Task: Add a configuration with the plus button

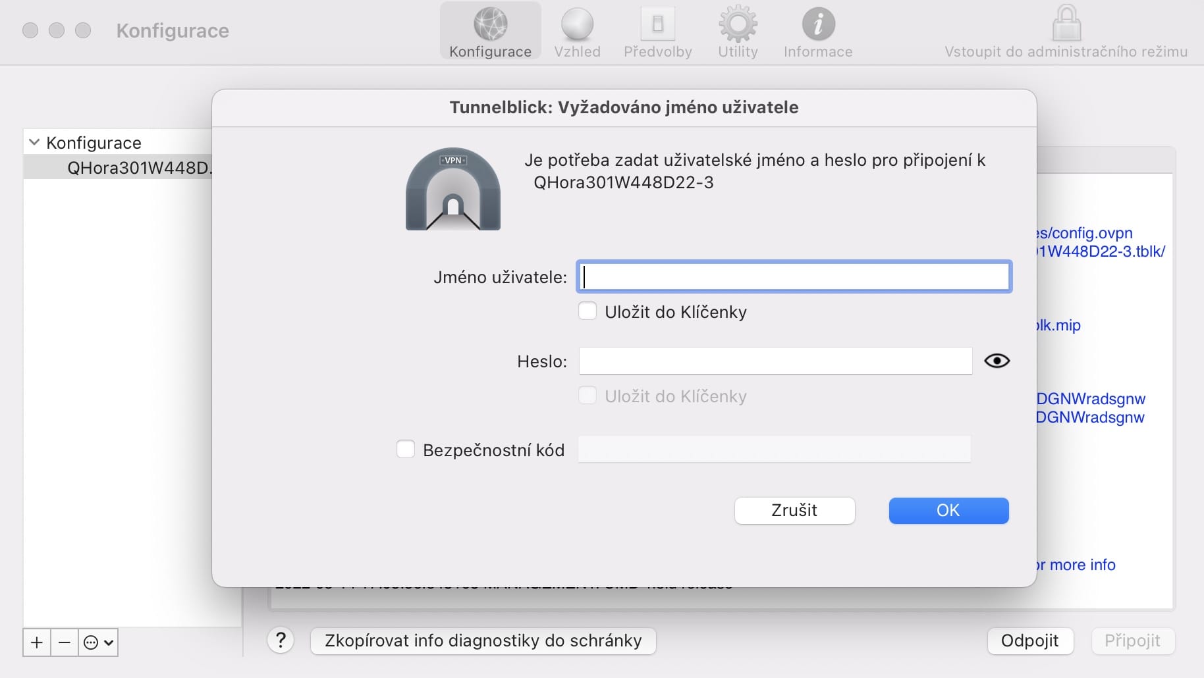Action: pyautogui.click(x=37, y=642)
